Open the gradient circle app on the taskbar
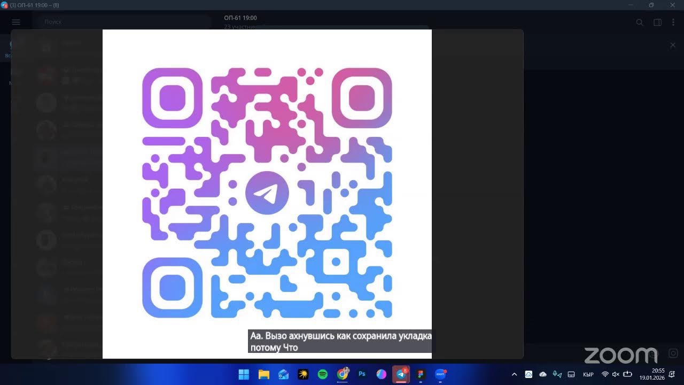This screenshot has width=684, height=385. click(x=381, y=374)
